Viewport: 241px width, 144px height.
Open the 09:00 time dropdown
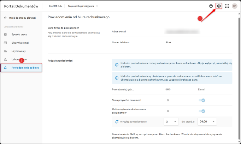tap(207, 122)
